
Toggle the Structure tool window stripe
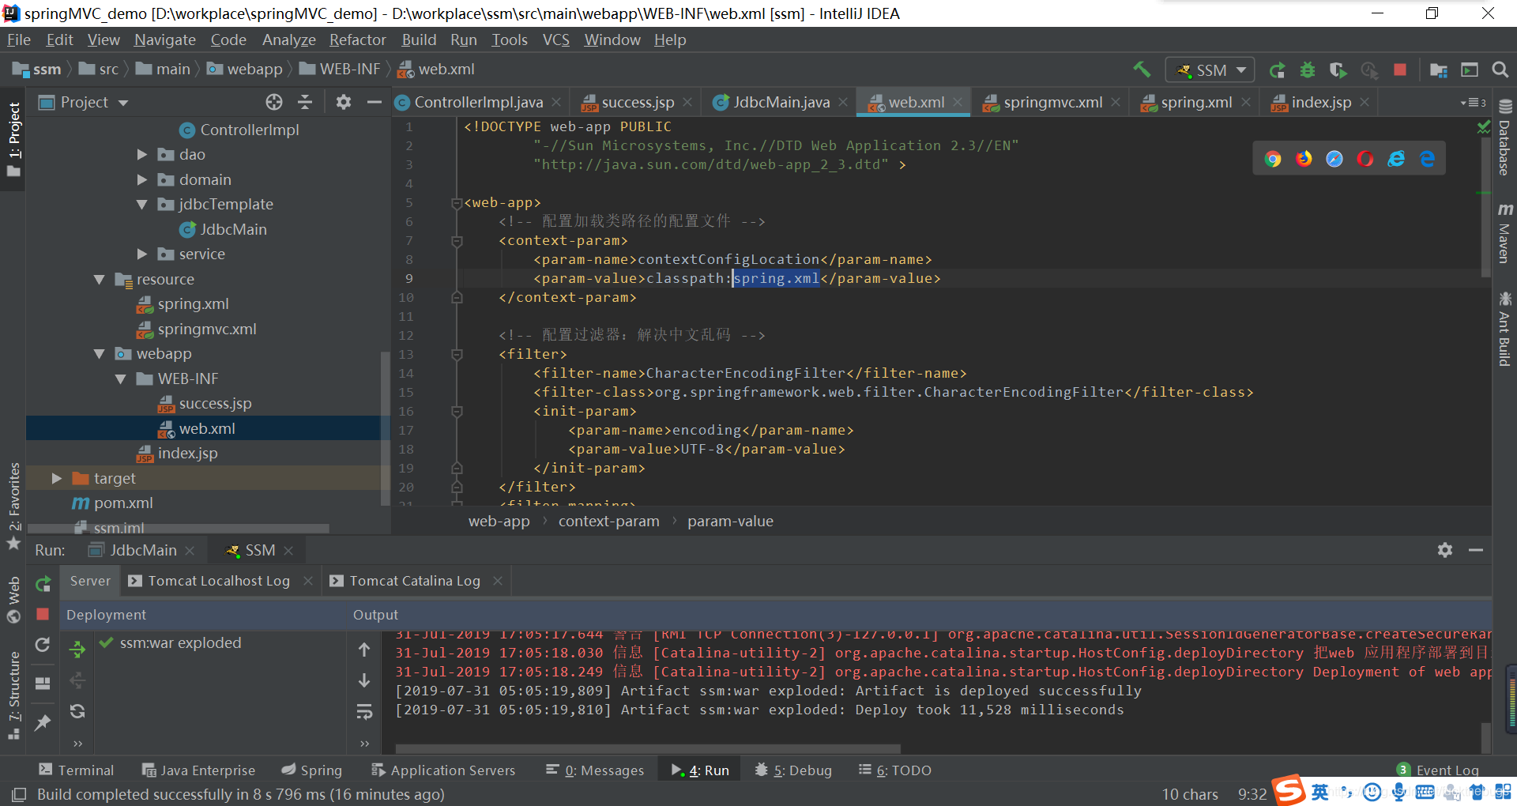(13, 695)
